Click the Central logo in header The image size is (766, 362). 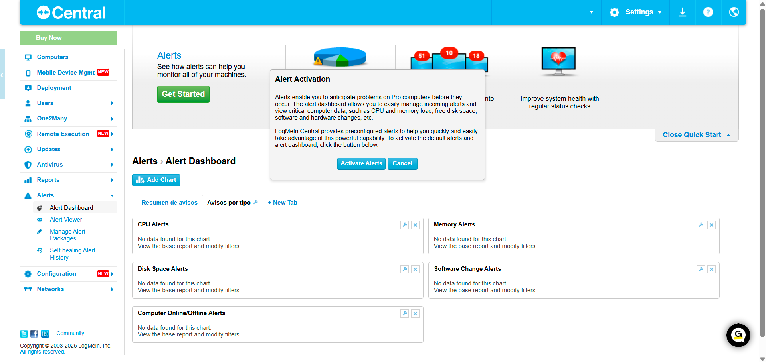point(71,13)
